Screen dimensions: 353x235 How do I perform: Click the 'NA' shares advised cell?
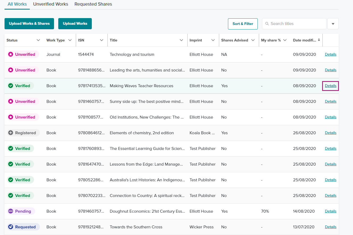[224, 54]
